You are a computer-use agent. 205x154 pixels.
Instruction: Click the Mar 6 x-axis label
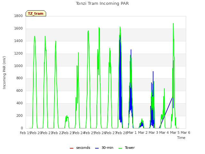tap(185, 133)
